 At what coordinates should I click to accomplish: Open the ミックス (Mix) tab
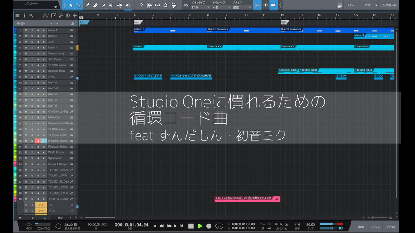pos(375,227)
